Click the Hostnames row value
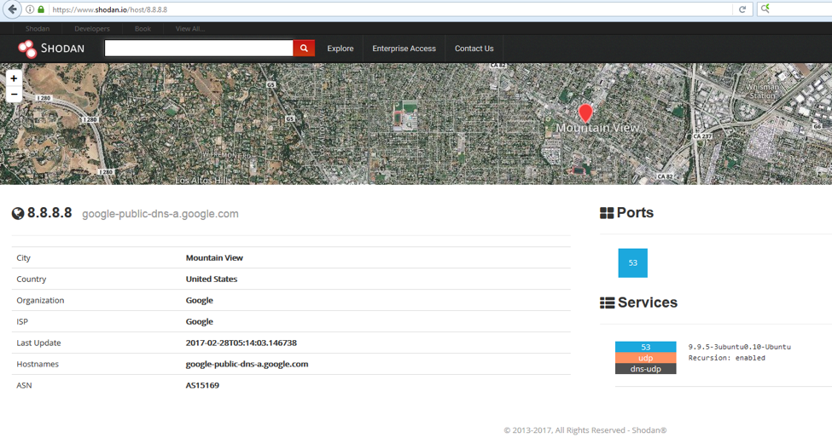Screen dimensions: 832x438 click(x=247, y=364)
